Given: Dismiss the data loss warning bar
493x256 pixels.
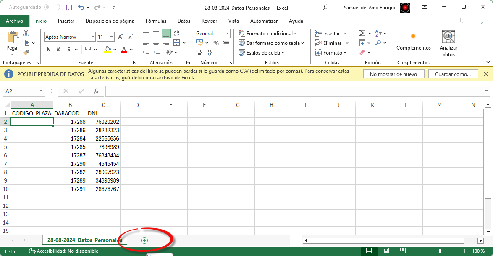Looking at the screenshot, I should point(486,74).
